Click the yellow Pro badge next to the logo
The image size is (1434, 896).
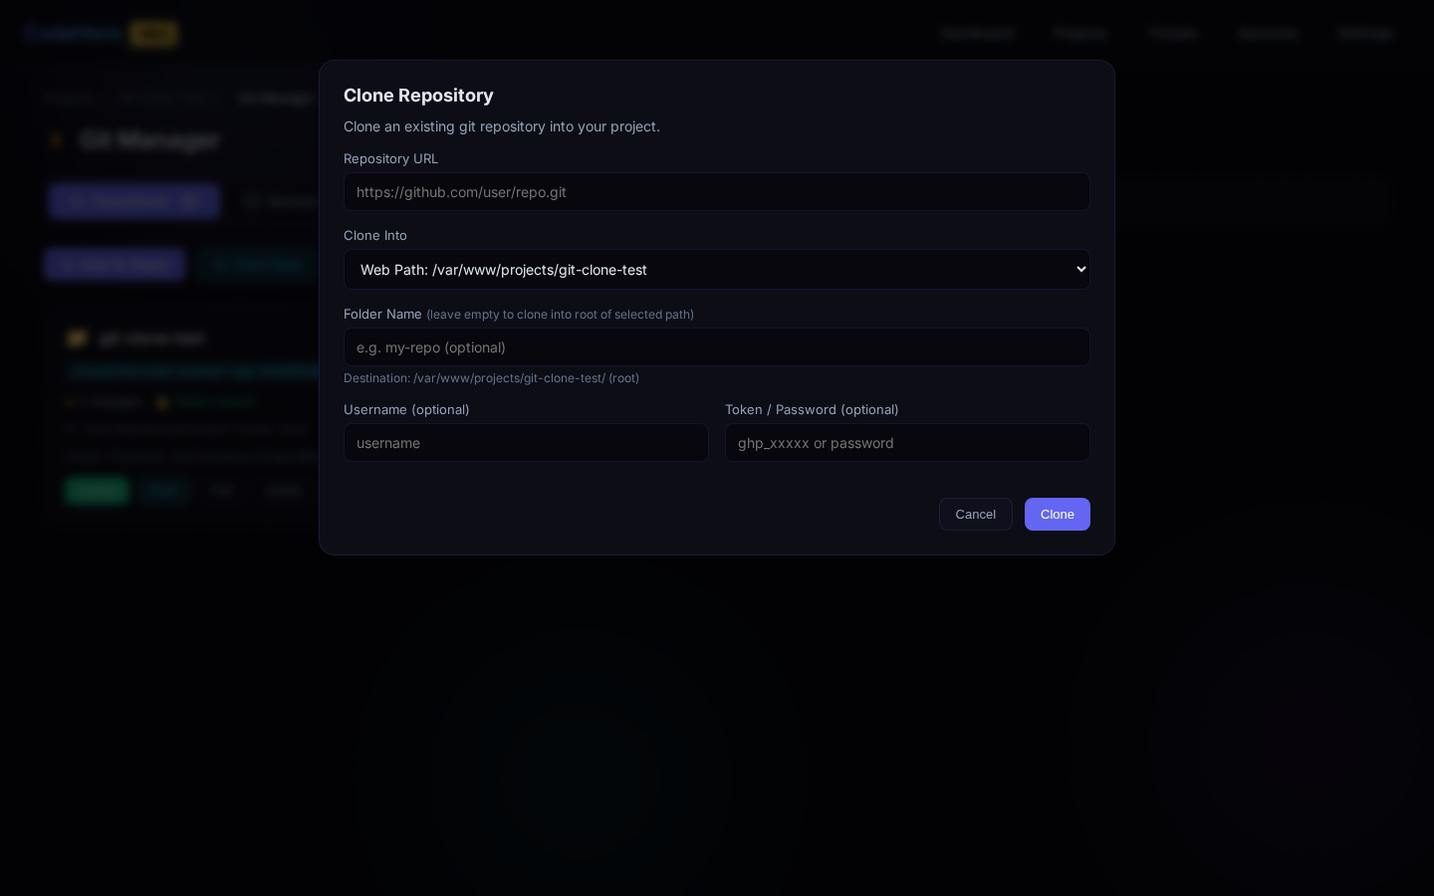[153, 33]
